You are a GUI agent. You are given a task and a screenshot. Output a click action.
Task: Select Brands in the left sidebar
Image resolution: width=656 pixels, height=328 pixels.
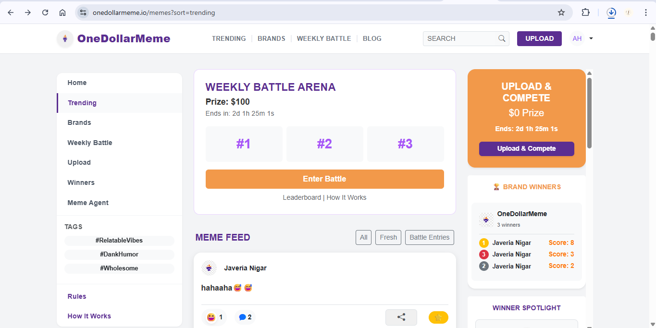[79, 122]
